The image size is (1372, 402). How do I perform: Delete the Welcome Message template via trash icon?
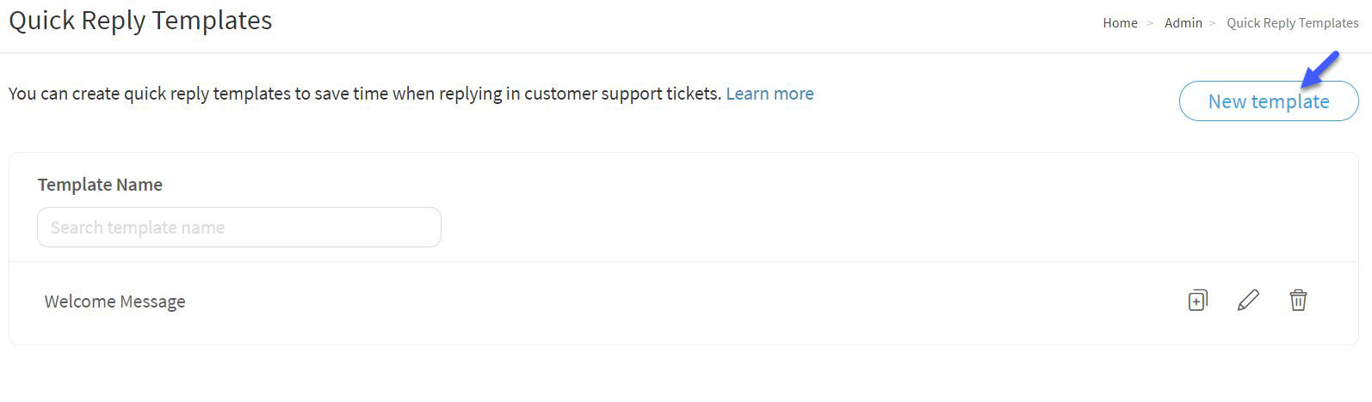(x=1298, y=301)
